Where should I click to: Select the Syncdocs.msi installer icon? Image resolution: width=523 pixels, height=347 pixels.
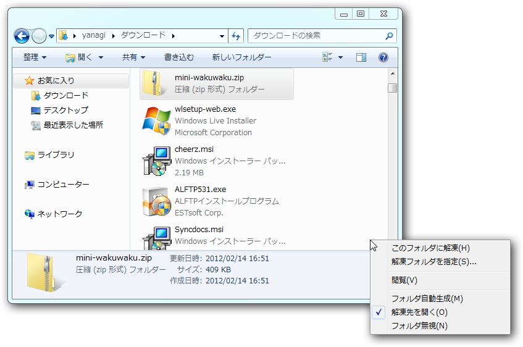click(x=157, y=238)
